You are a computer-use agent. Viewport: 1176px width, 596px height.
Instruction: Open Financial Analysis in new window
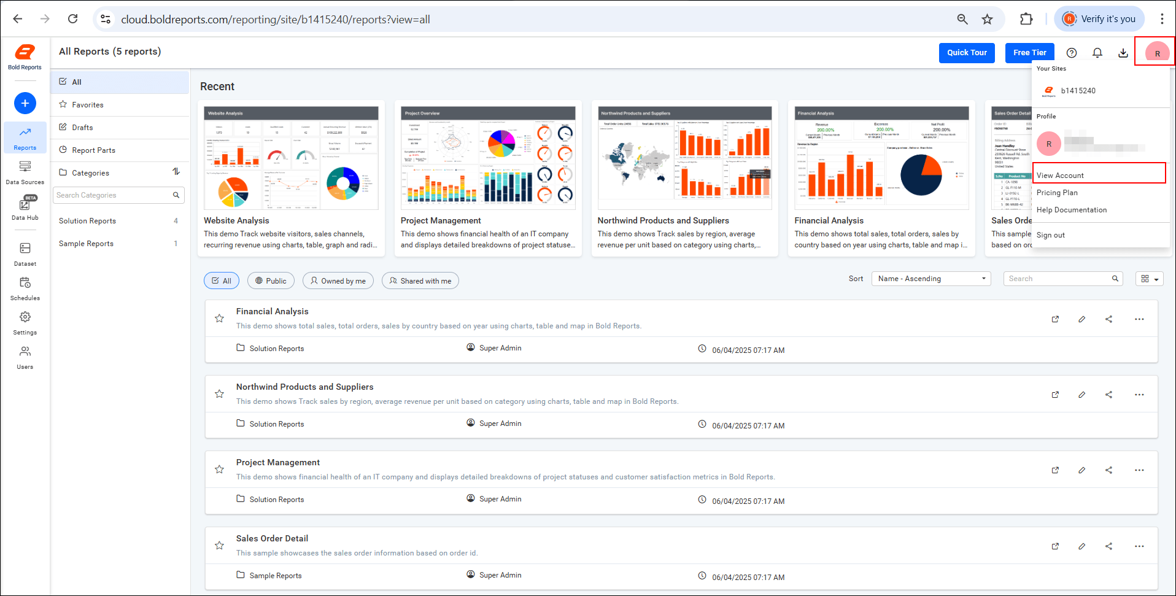click(1055, 319)
